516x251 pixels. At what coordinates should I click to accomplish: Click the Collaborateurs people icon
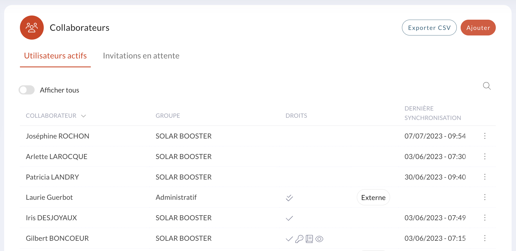click(32, 28)
